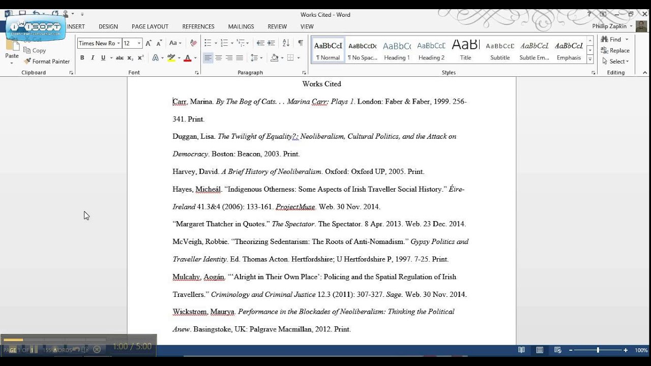
Task: Click Format Painter button
Action: pyautogui.click(x=47, y=62)
